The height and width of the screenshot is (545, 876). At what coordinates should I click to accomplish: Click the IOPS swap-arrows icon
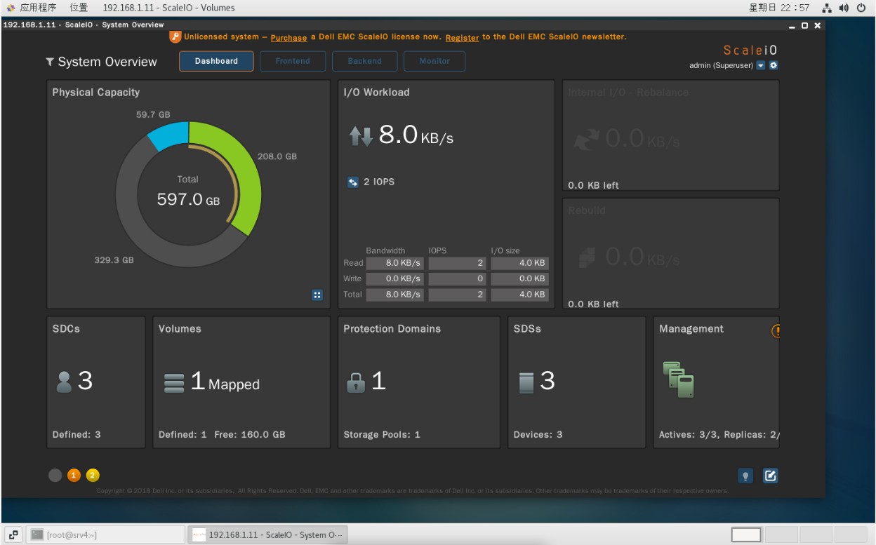pyautogui.click(x=353, y=182)
